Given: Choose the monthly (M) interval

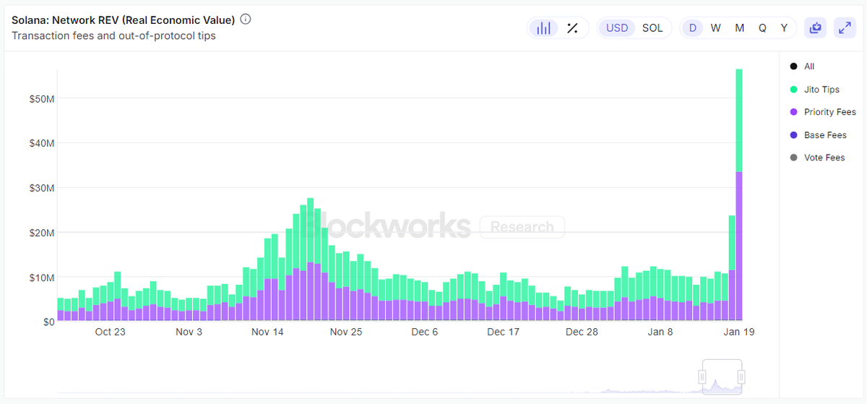Looking at the screenshot, I should point(740,28).
